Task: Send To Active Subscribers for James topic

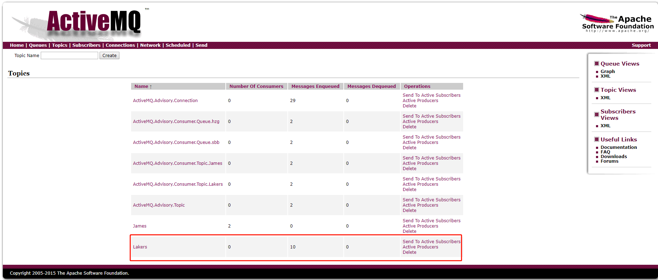Action: click(432, 221)
